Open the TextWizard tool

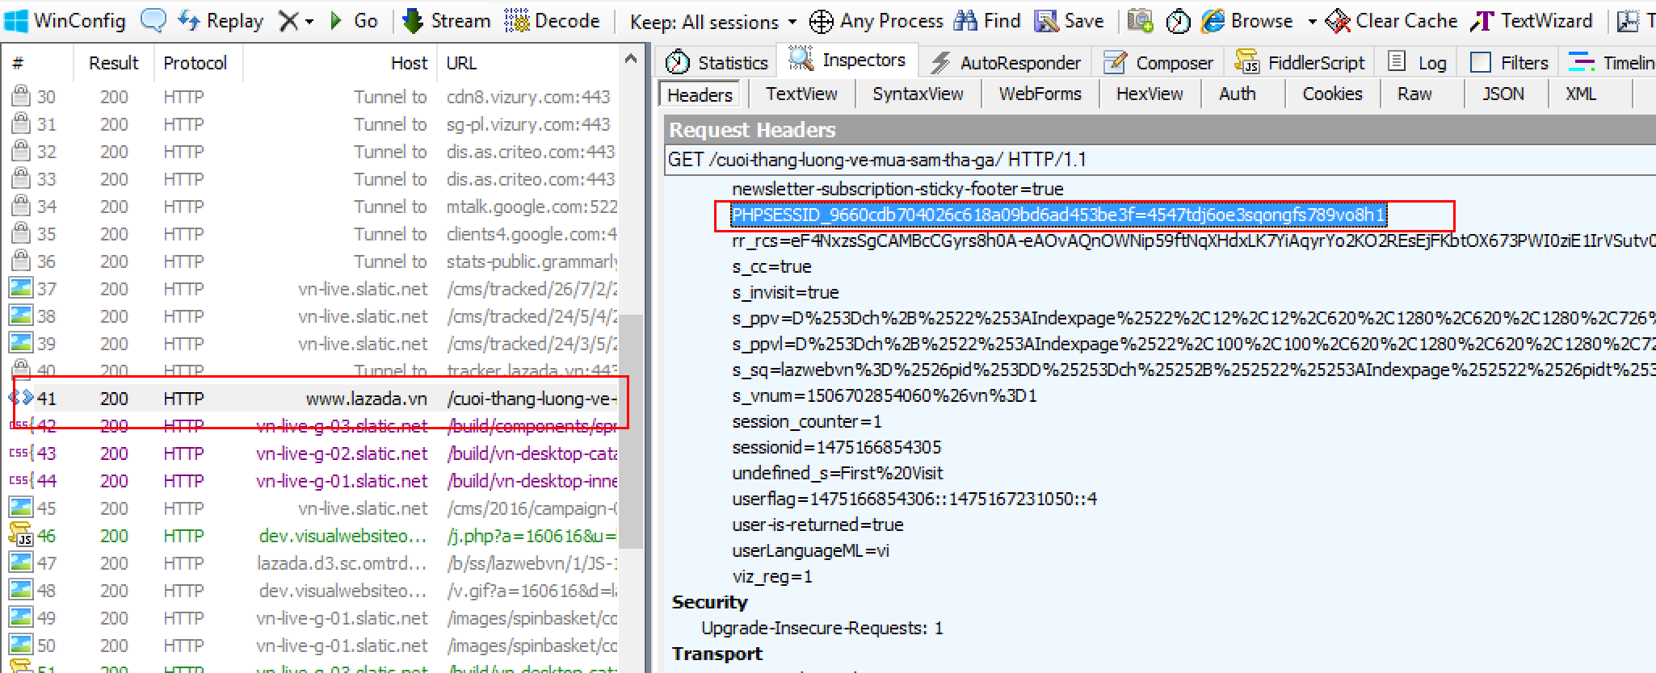click(x=1482, y=21)
